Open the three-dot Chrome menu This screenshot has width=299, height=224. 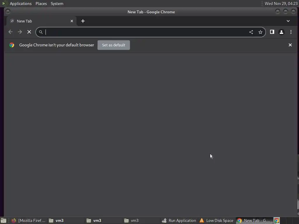[291, 32]
